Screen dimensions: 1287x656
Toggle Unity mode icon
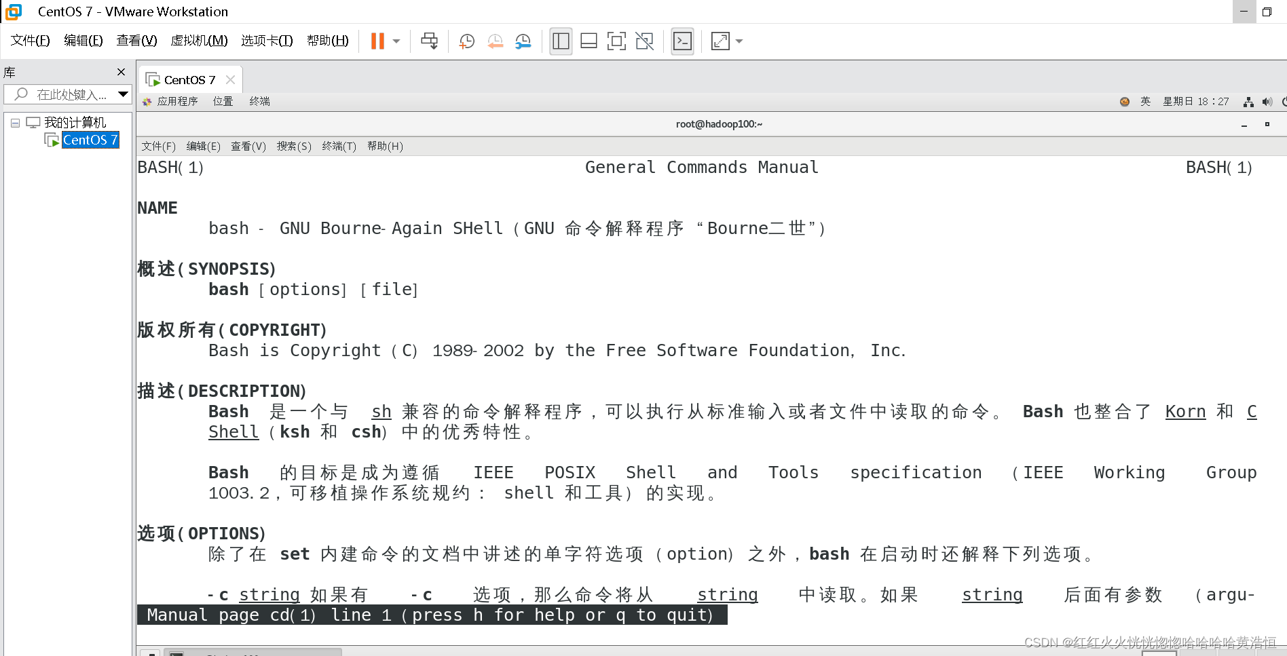[x=644, y=41]
